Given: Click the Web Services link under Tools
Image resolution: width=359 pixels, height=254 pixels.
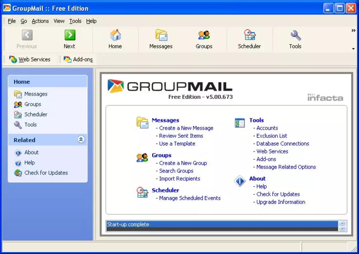Looking at the screenshot, I should tap(272, 151).
